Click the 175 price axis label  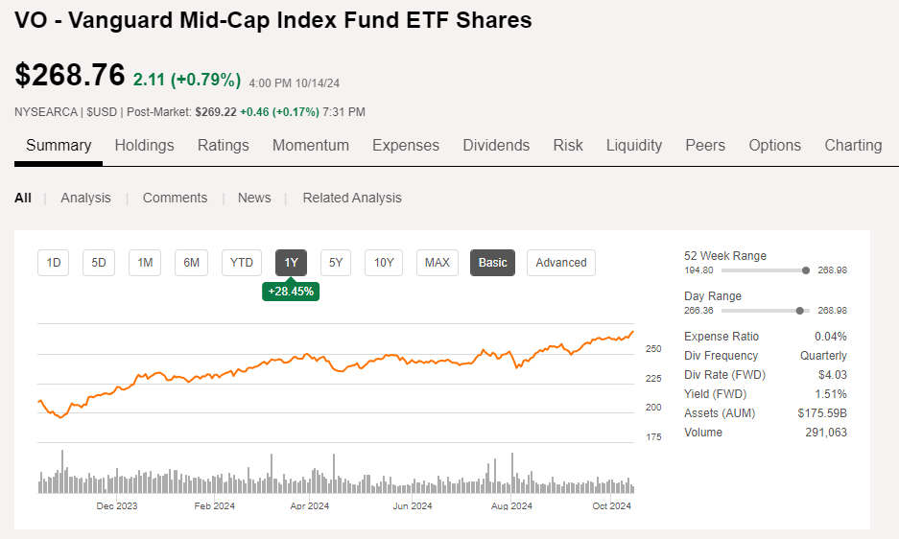(x=653, y=437)
